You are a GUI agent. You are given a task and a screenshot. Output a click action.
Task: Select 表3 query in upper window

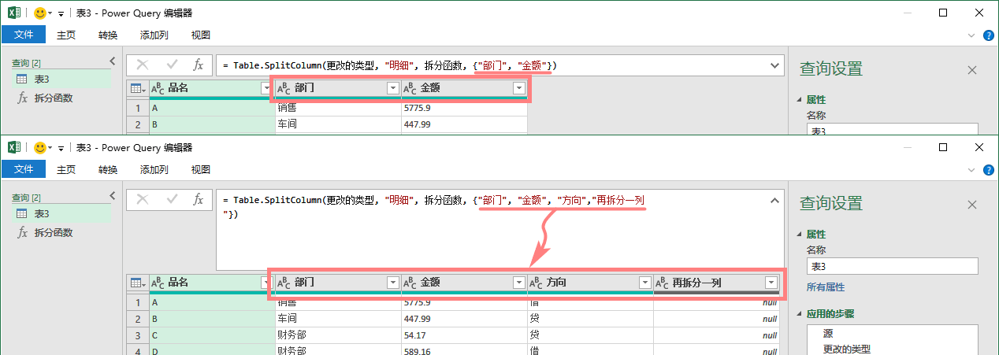(x=61, y=79)
